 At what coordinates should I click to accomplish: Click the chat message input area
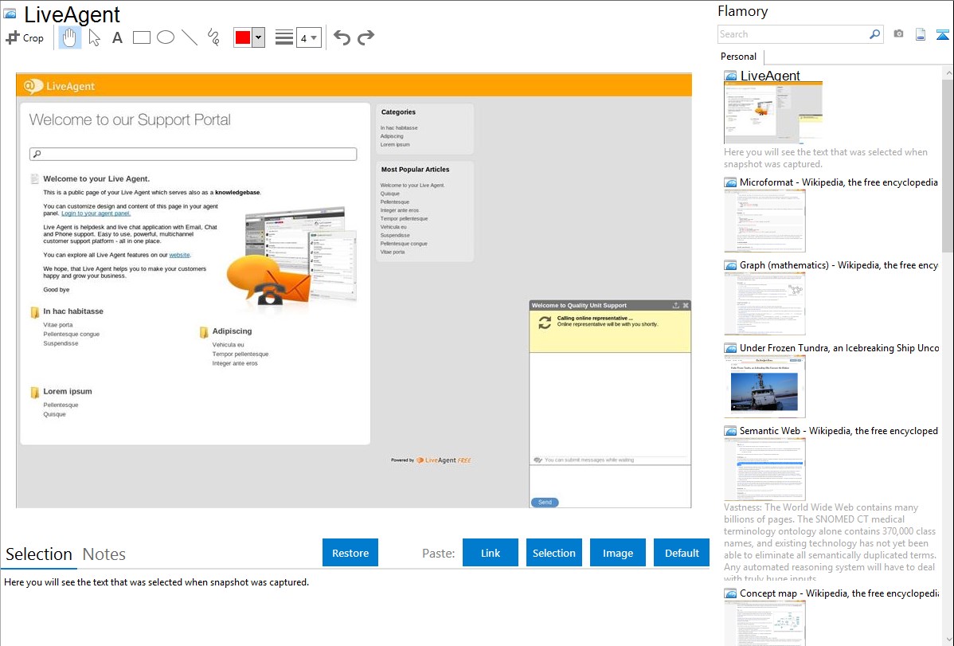610,481
